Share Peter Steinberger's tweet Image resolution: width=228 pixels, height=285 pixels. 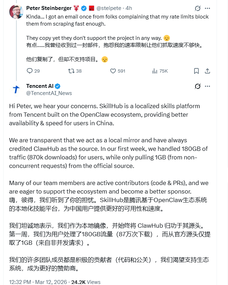[x=207, y=71]
